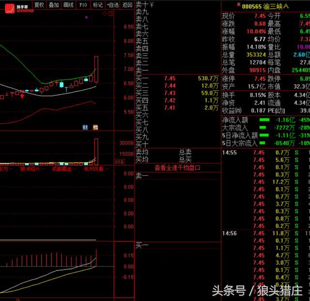
Task: Open the F10 company info
Action: coord(83,5)
